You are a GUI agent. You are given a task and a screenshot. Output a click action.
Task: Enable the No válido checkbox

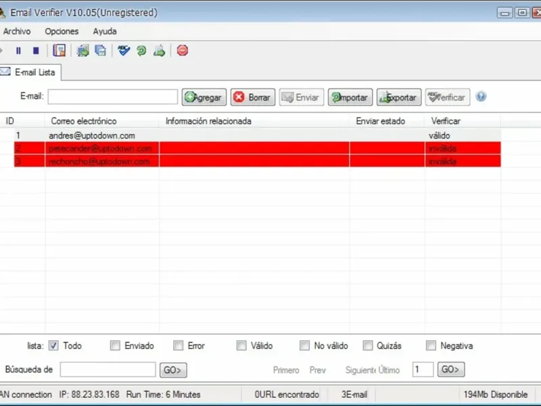click(x=305, y=345)
